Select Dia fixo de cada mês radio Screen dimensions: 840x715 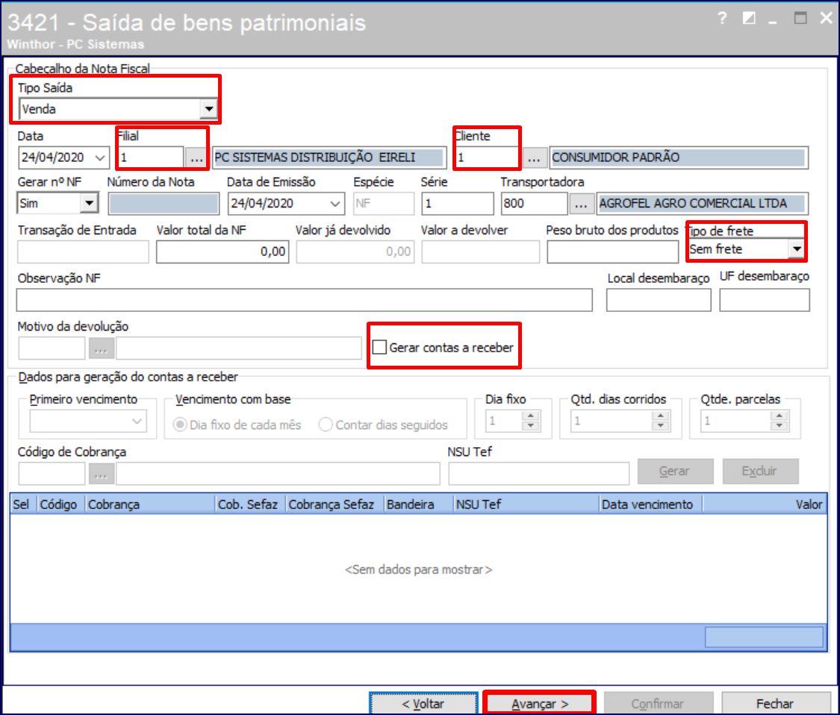[180, 425]
